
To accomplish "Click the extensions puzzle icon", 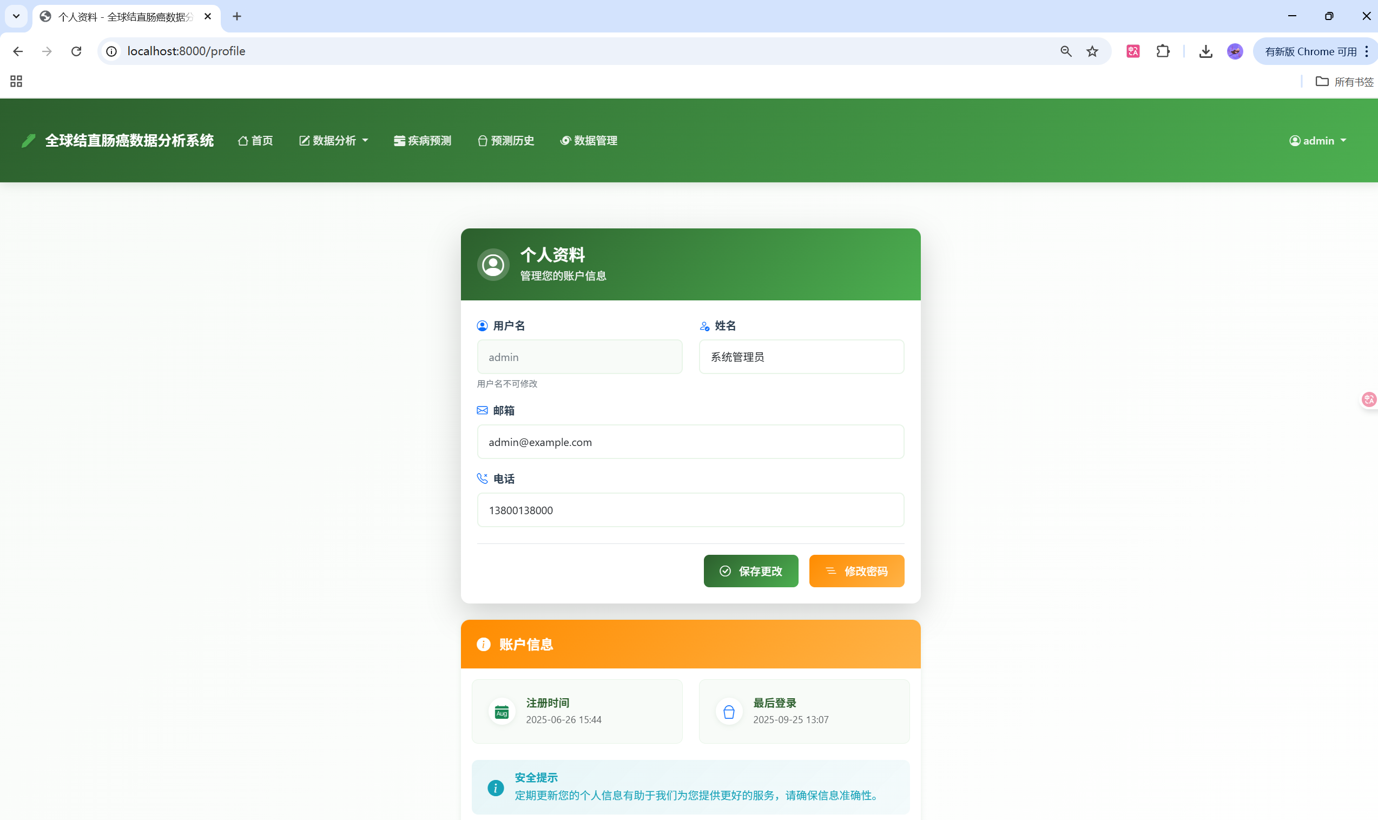I will coord(1163,51).
